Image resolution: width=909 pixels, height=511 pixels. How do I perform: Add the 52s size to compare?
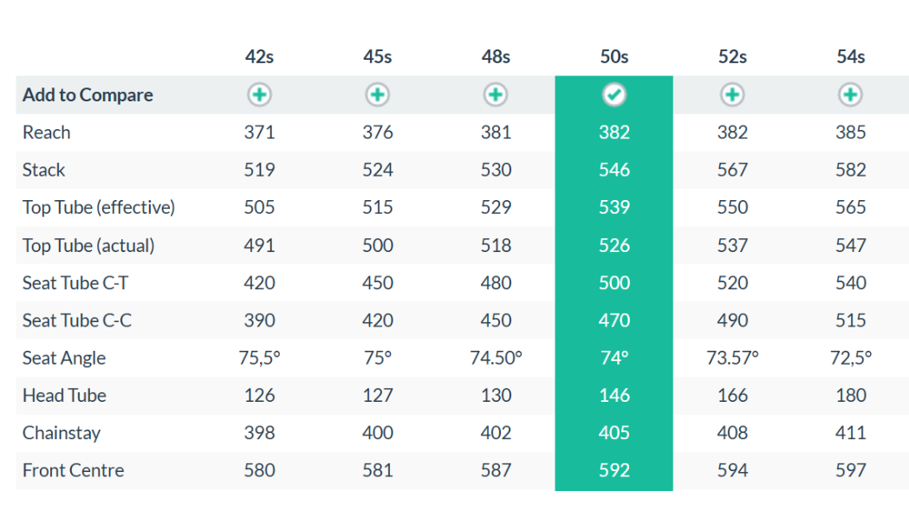(732, 94)
